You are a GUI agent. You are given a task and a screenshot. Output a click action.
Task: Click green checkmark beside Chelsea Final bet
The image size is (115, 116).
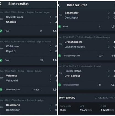point(1,31)
